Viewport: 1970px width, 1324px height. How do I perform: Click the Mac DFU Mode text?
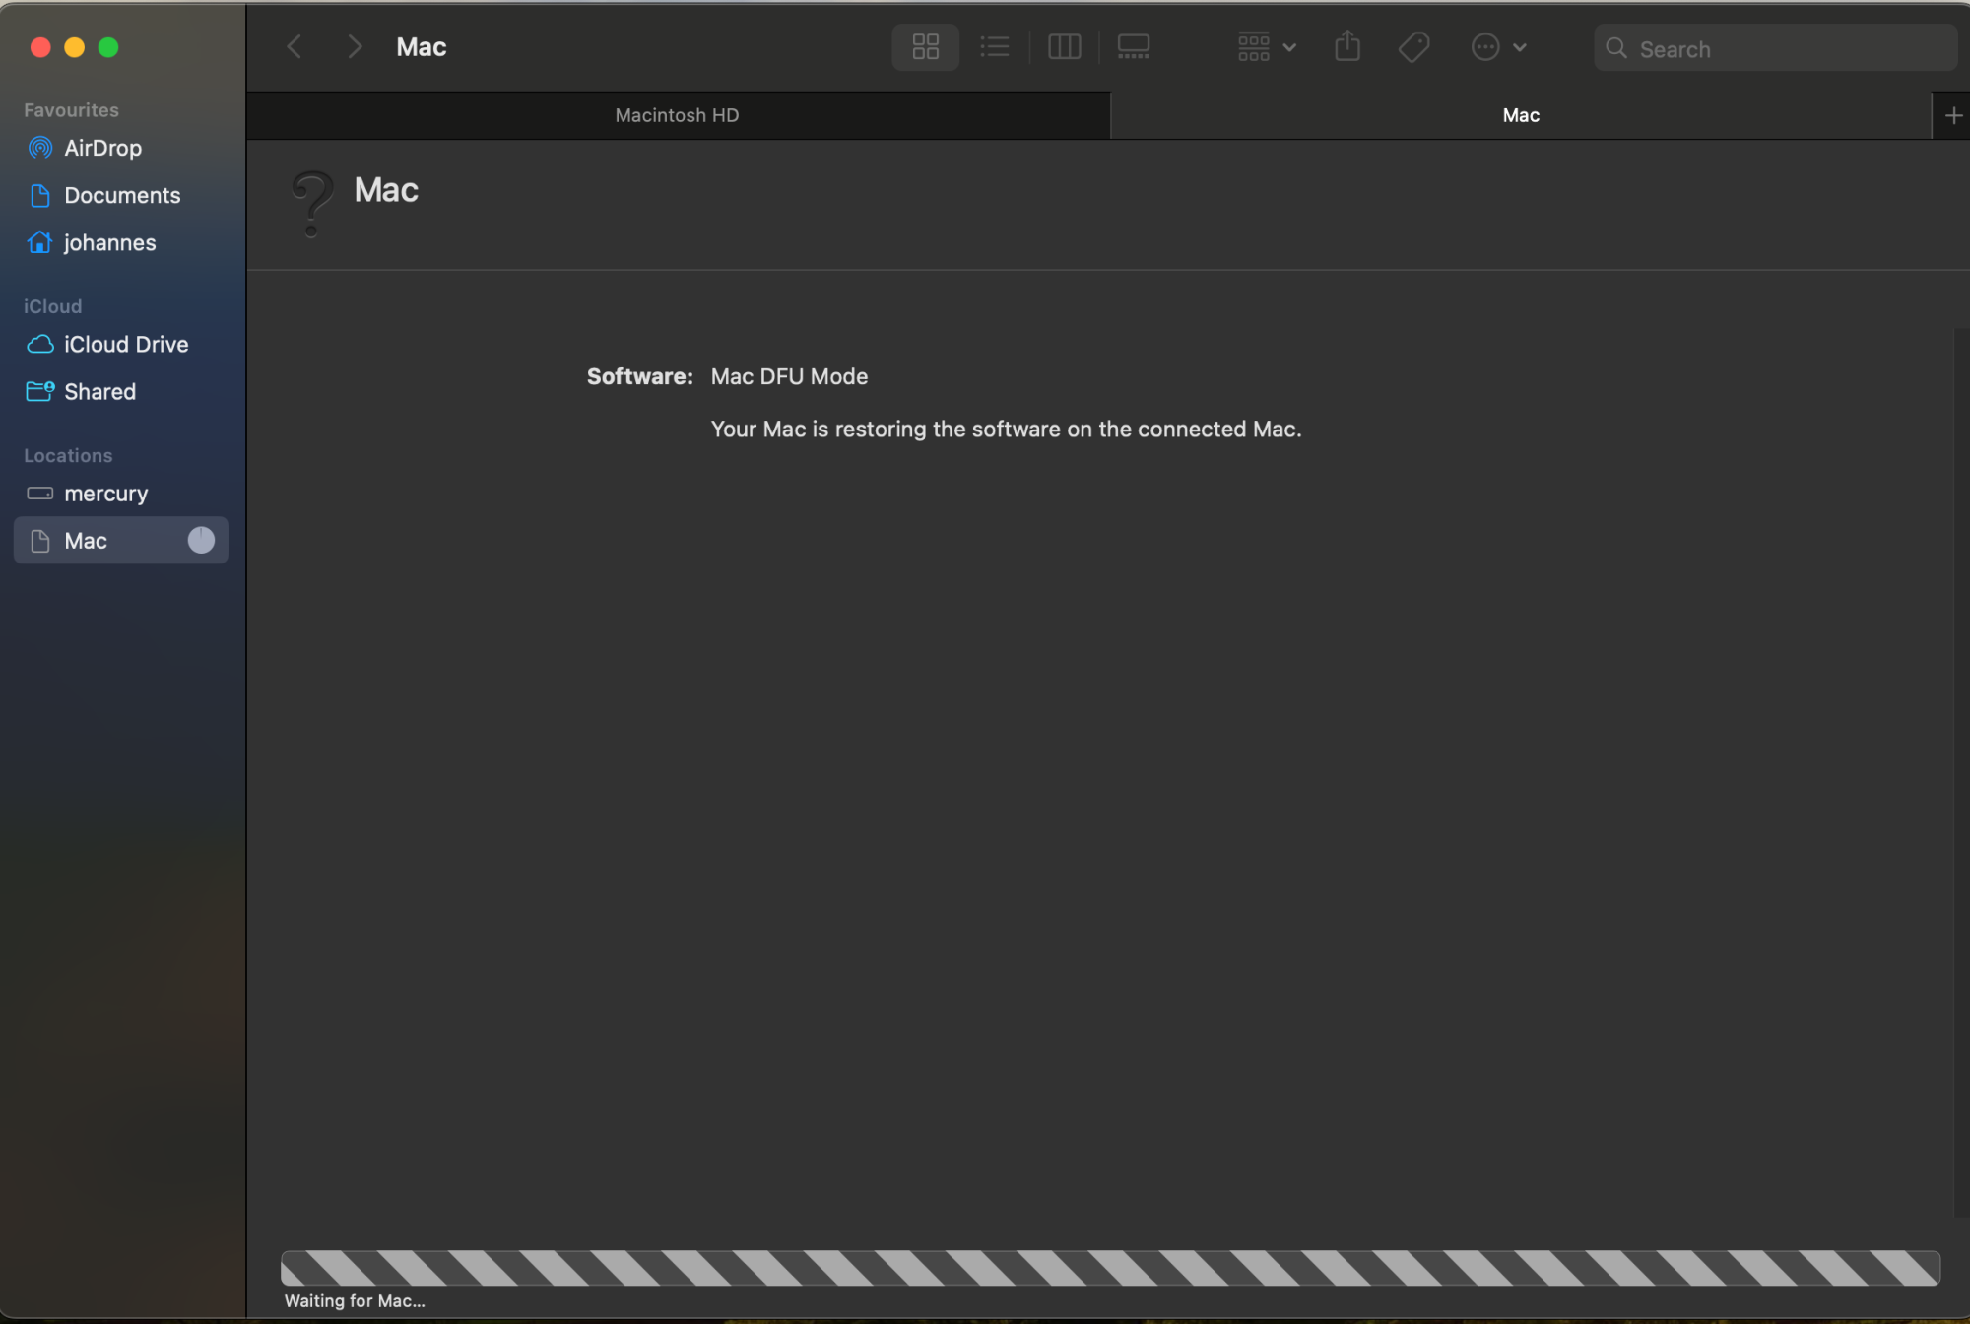click(789, 376)
